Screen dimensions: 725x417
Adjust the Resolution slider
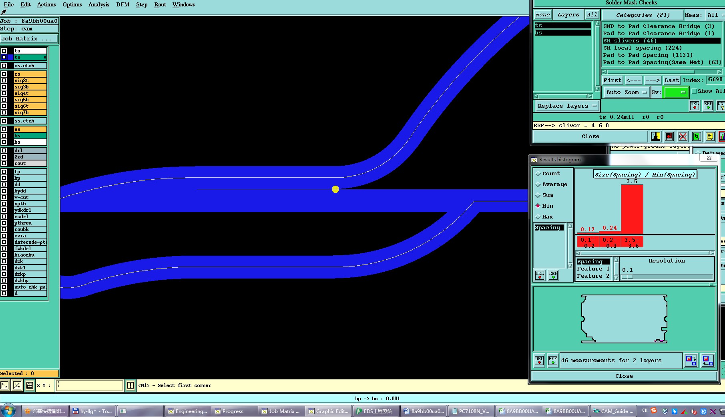point(627,277)
